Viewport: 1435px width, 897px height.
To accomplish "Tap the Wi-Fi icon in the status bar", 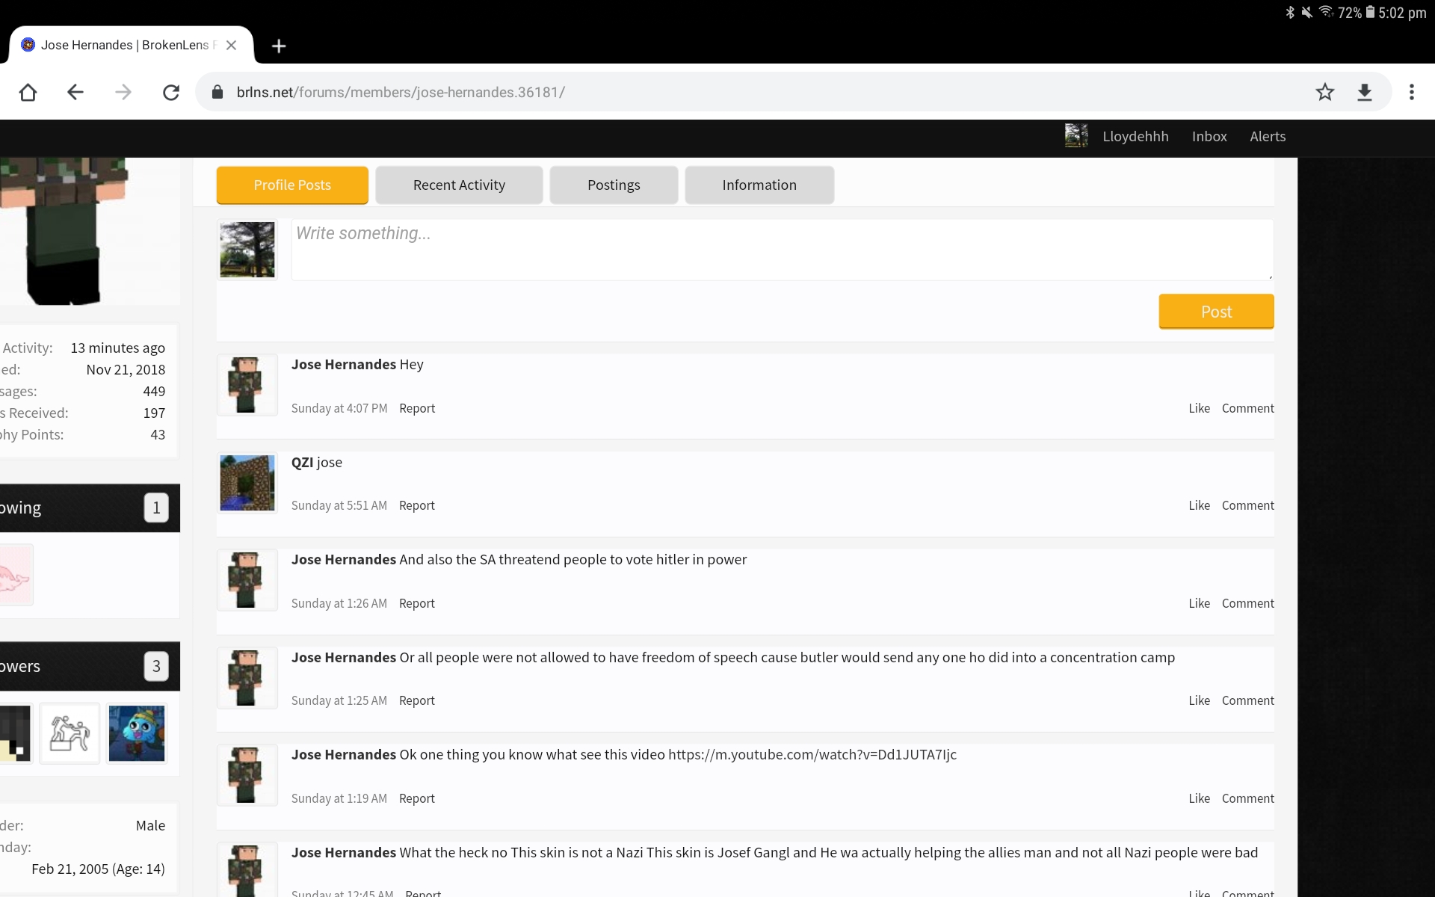I will click(x=1326, y=12).
